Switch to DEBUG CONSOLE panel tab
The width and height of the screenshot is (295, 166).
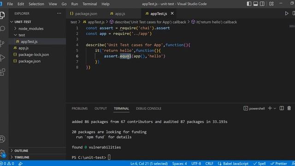click(148, 108)
